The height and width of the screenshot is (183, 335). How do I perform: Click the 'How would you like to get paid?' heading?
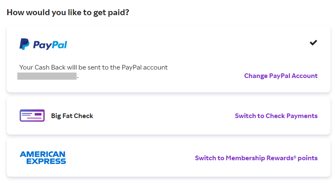tap(68, 12)
